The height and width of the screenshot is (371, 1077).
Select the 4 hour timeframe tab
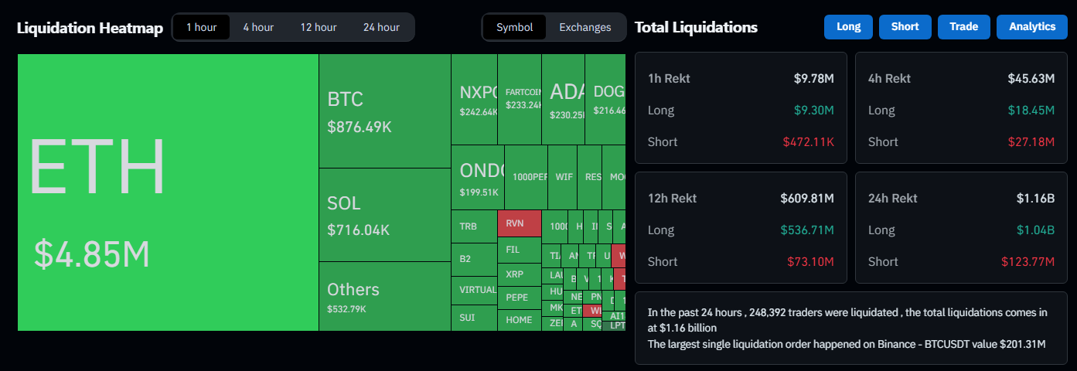click(x=258, y=27)
